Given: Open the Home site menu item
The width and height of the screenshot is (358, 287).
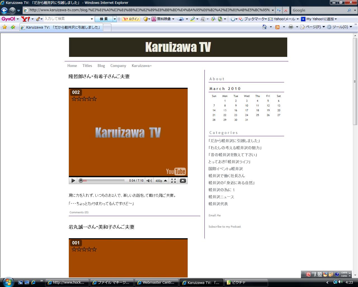Looking at the screenshot, I should coord(72,66).
